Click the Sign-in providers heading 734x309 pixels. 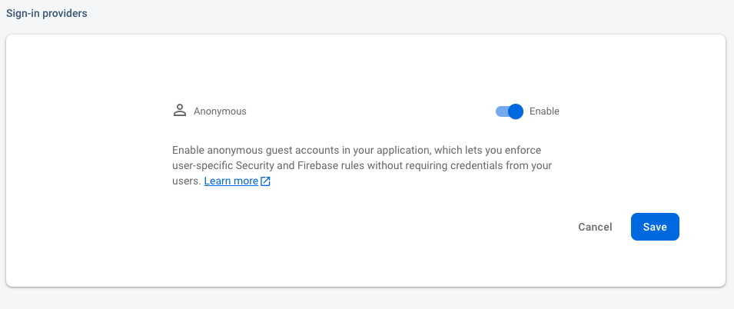coord(46,14)
